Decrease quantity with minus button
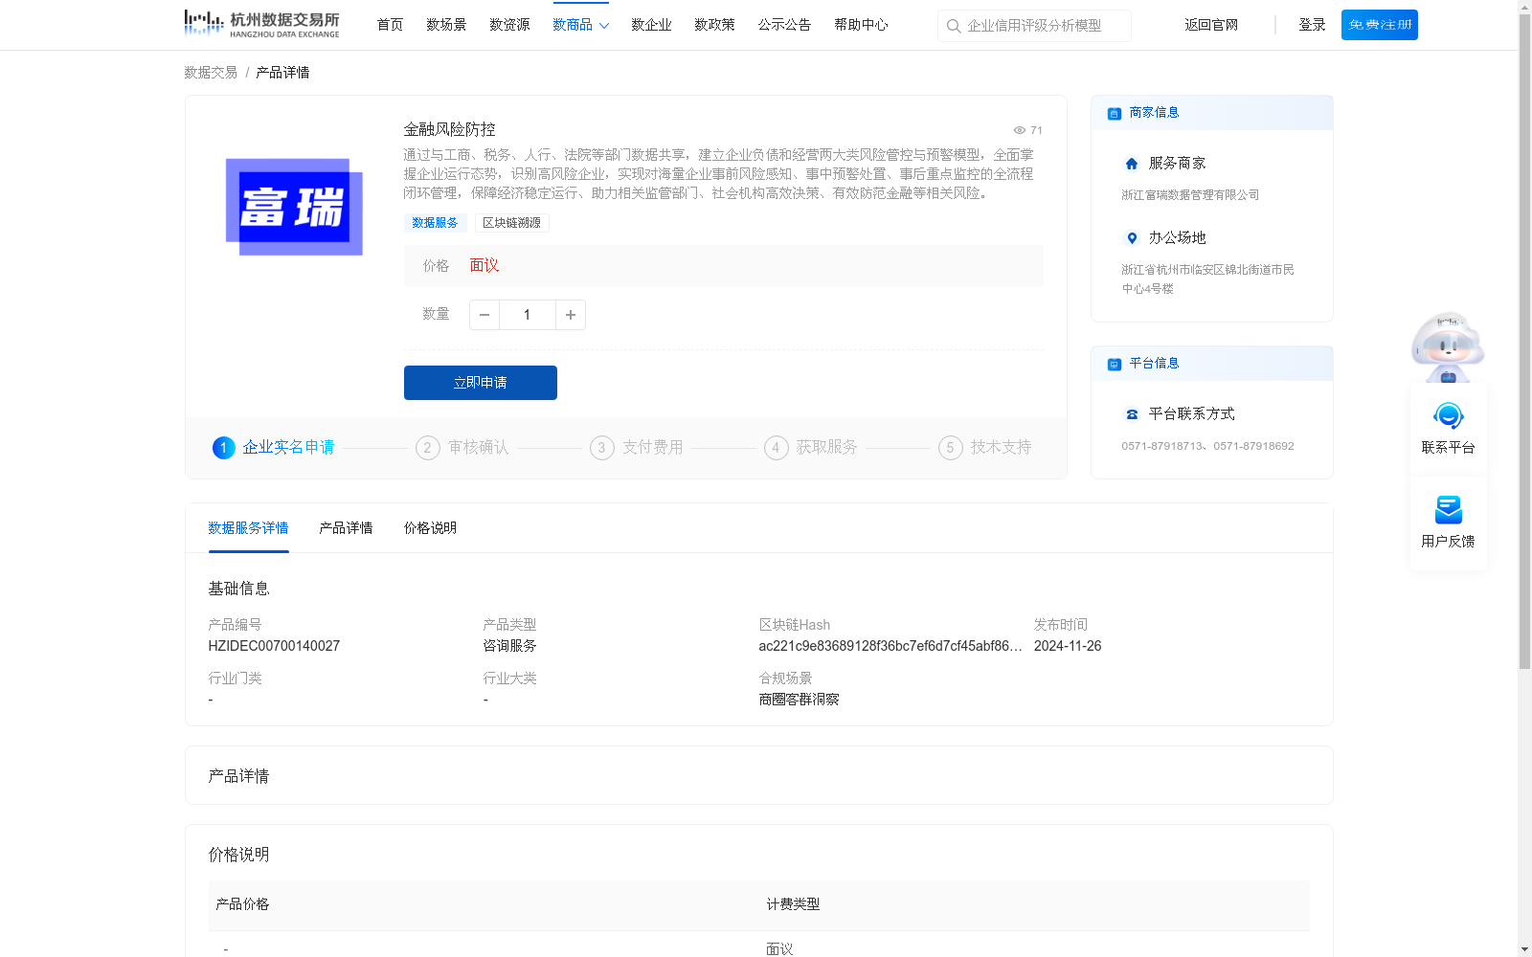This screenshot has height=957, width=1532. [484, 315]
